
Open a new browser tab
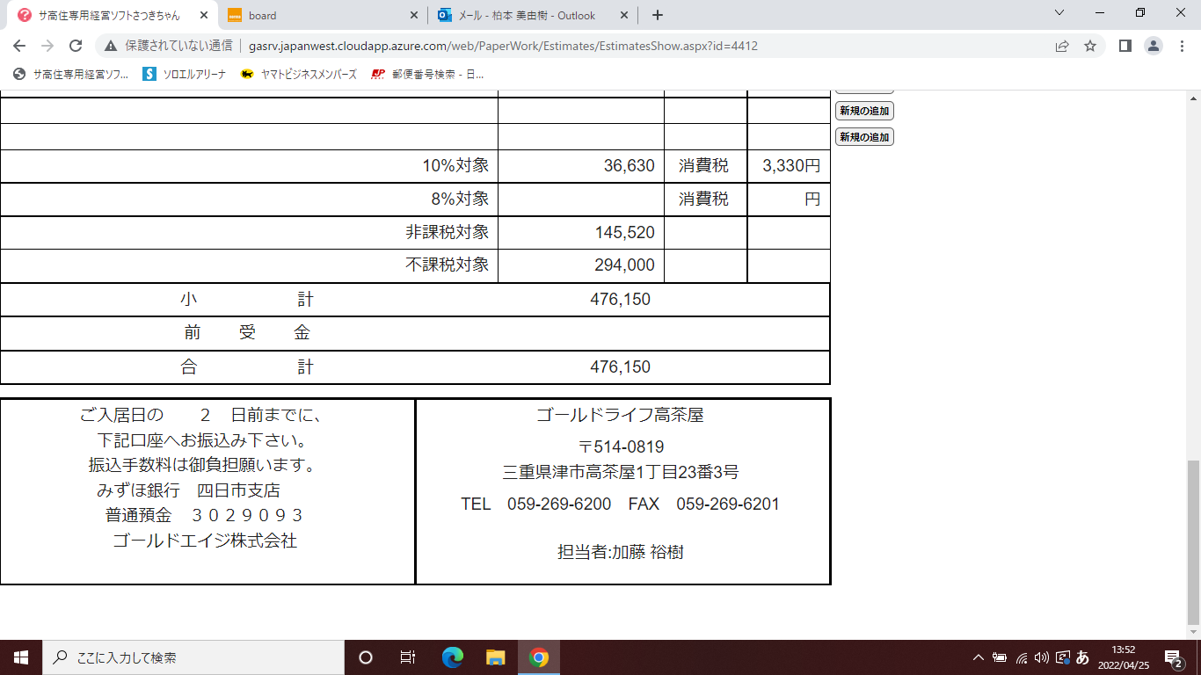click(658, 15)
